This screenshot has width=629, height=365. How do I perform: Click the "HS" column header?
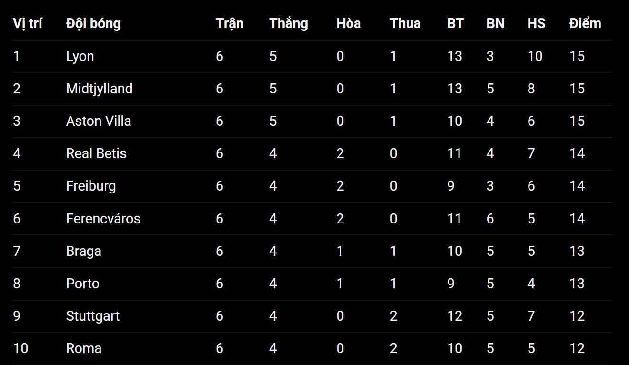[x=536, y=23]
